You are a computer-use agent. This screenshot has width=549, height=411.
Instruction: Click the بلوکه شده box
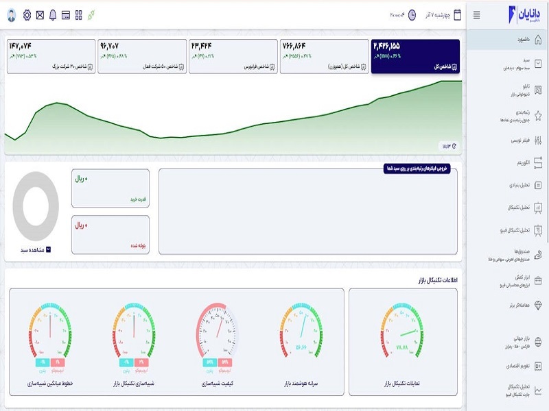[110, 234]
